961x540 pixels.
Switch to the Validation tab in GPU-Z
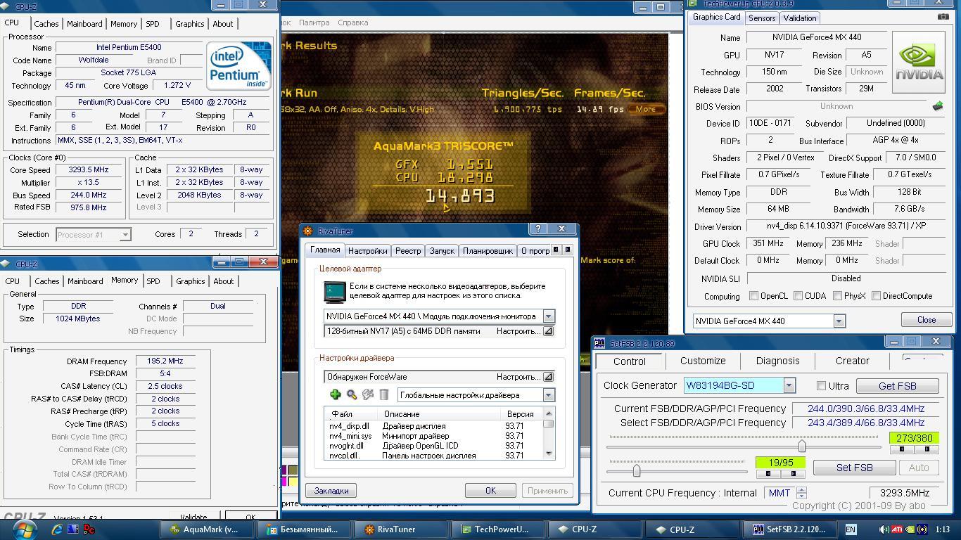800,18
